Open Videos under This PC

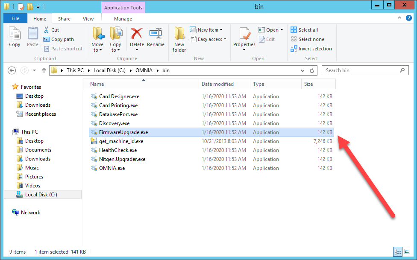coord(32,186)
